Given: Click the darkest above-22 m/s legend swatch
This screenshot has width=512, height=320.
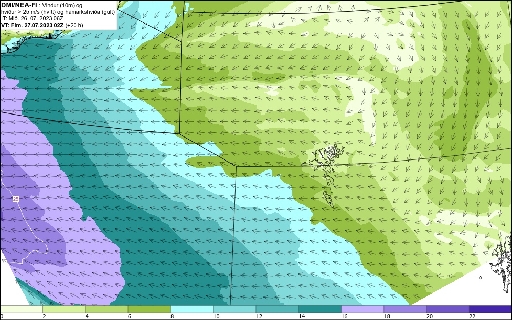Looking at the screenshot, I should point(490,309).
